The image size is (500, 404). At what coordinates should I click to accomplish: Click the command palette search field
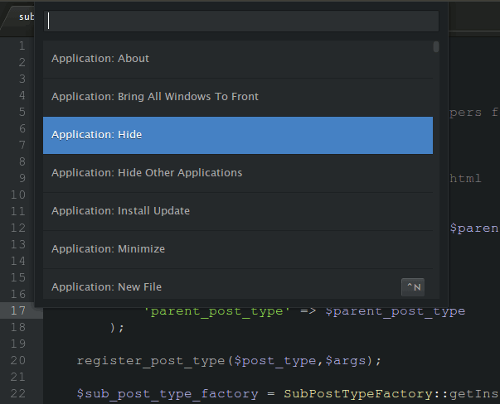[240, 22]
